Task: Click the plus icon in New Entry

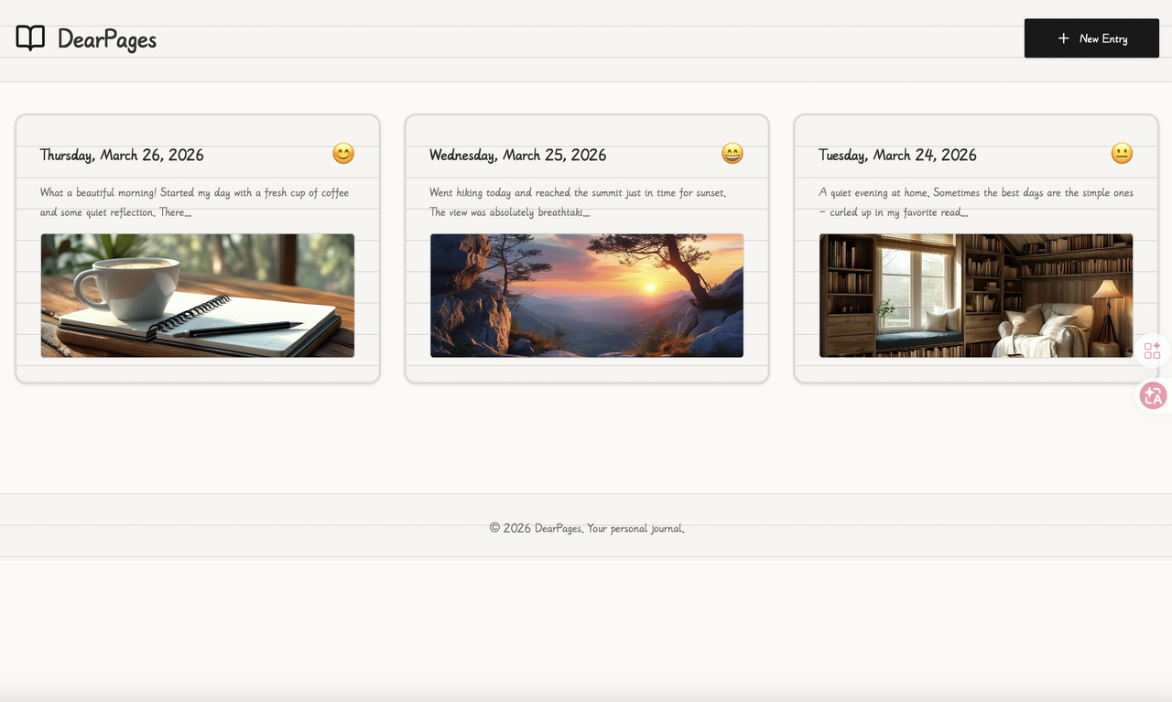Action: pyautogui.click(x=1063, y=38)
